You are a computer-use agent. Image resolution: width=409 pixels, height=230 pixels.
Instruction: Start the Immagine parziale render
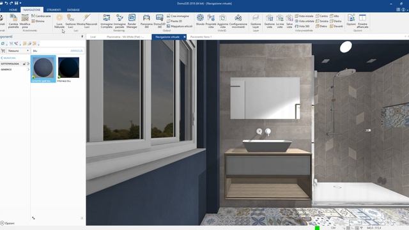click(x=120, y=21)
